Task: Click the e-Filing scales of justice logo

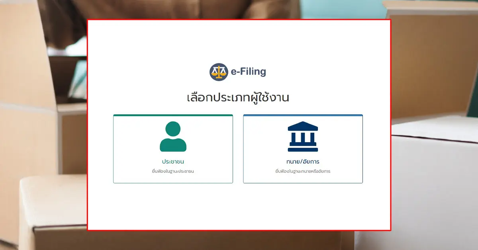Action: click(219, 72)
